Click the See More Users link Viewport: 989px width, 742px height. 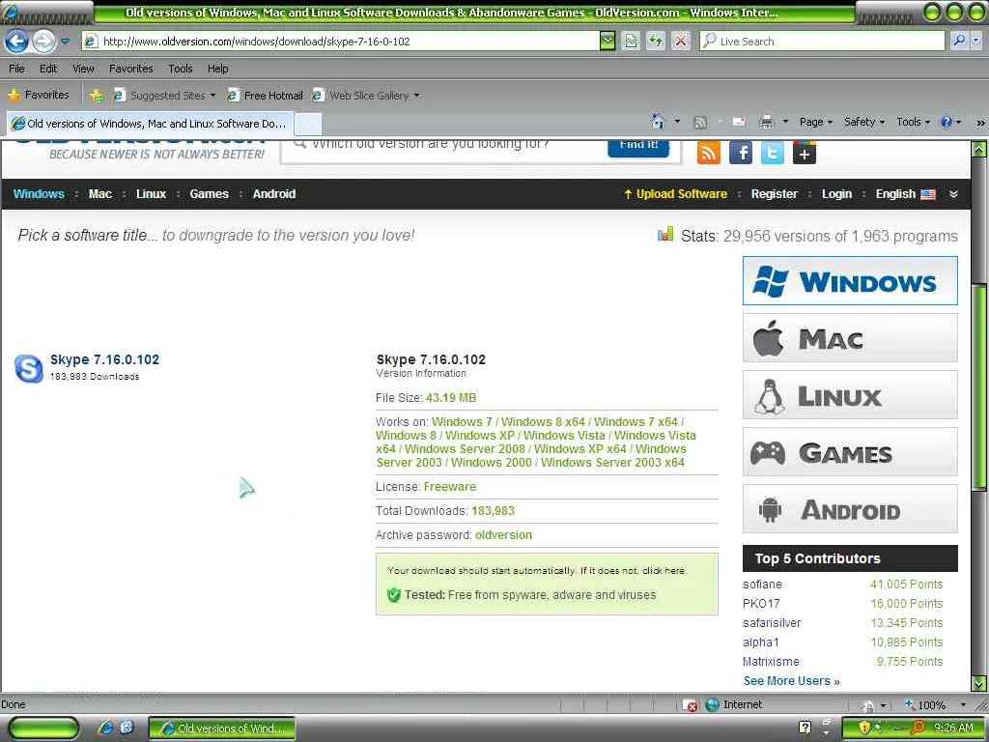792,681
